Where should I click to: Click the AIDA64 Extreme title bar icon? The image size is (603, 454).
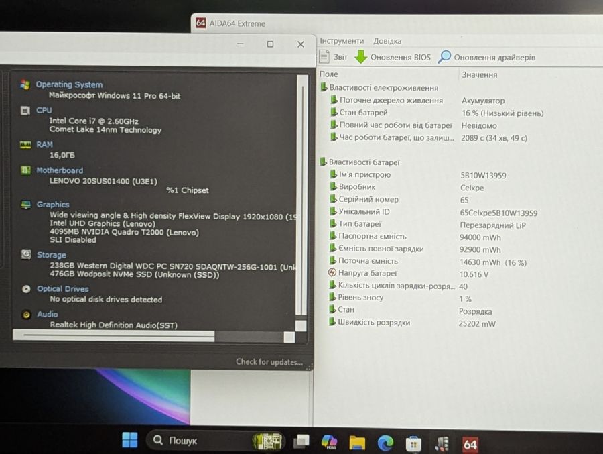click(x=200, y=23)
